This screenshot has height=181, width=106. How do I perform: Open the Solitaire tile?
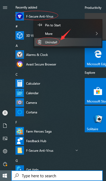(95, 119)
